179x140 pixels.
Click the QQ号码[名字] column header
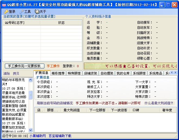coord(22,22)
